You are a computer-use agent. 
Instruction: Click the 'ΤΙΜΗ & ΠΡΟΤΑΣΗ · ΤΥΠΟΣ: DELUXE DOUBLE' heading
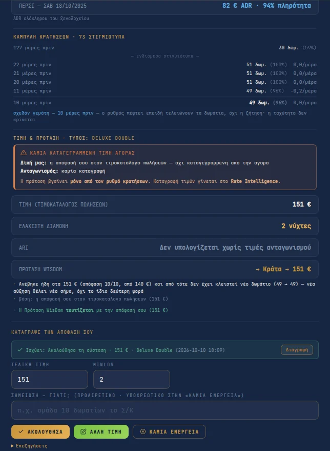(x=74, y=138)
